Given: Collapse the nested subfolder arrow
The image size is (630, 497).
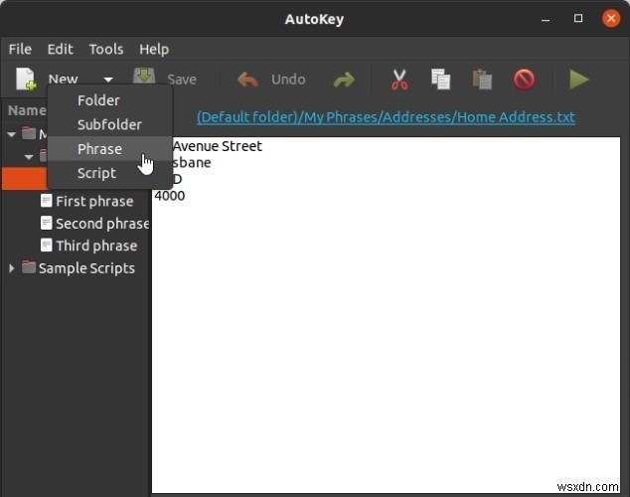Looking at the screenshot, I should tap(29, 157).
